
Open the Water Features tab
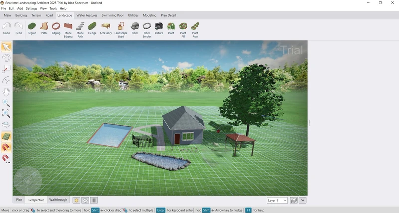87,15
